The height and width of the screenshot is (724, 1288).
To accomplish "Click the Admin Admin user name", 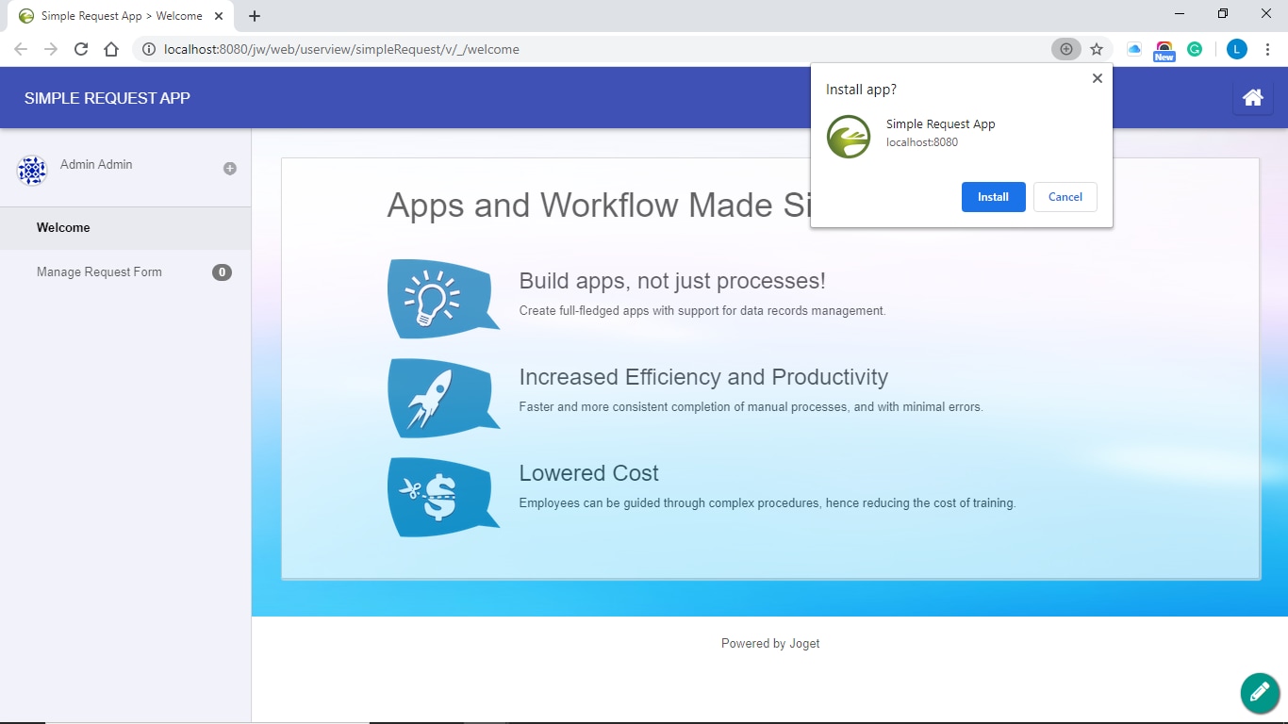I will coord(96,164).
